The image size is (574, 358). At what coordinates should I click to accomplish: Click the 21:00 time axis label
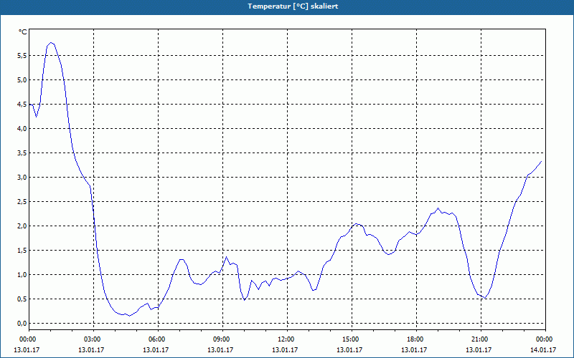(x=479, y=339)
